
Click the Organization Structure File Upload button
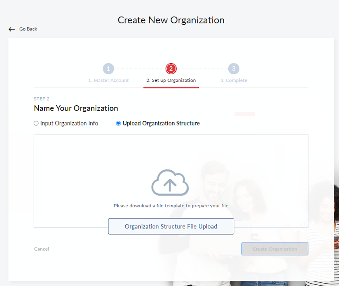(171, 226)
